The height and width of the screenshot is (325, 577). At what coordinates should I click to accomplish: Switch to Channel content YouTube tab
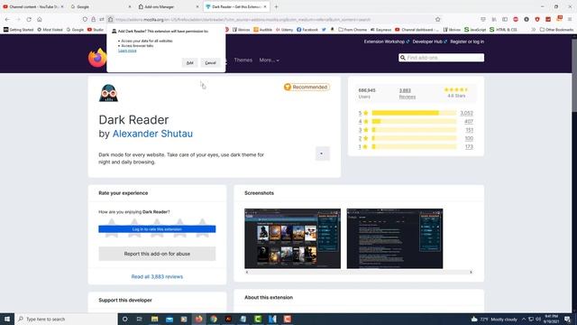click(x=32, y=6)
